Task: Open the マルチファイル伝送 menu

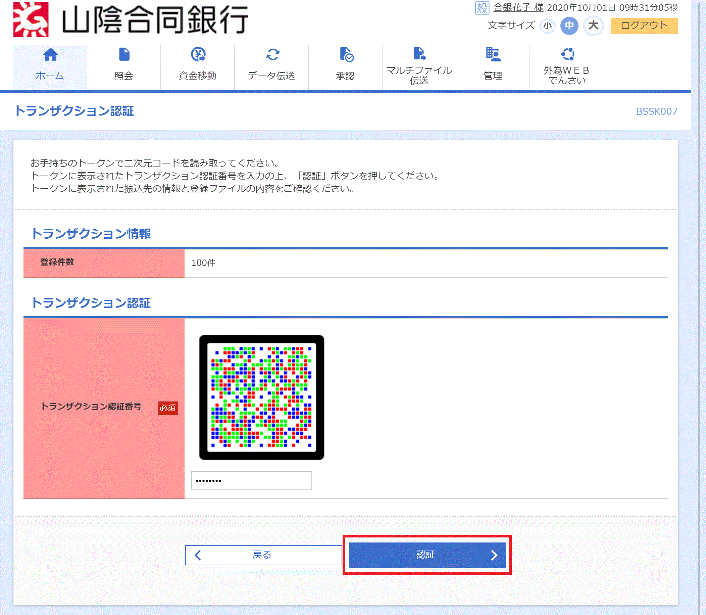Action: tap(419, 67)
